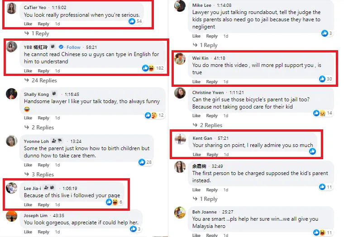This screenshot has height=237, width=344.
Task: Follow the YBB commenter
Action: pos(73,47)
